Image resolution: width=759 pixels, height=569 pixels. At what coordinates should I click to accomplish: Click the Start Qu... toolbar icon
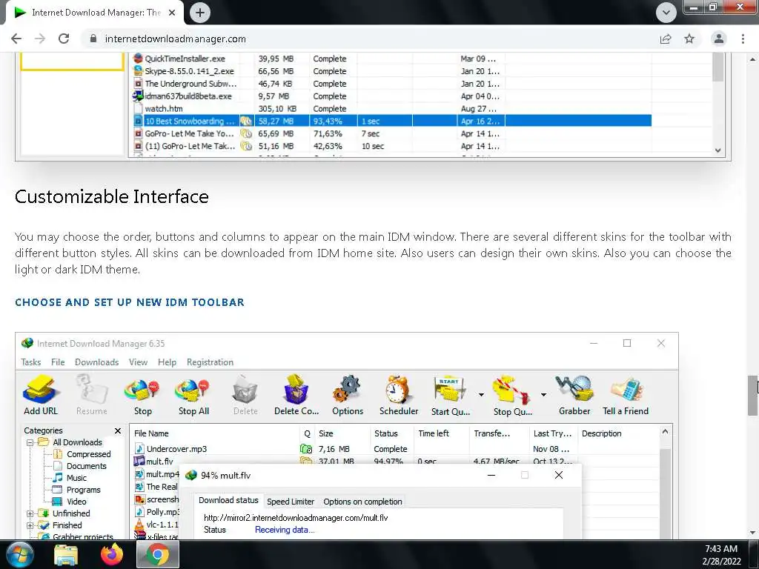coord(450,394)
